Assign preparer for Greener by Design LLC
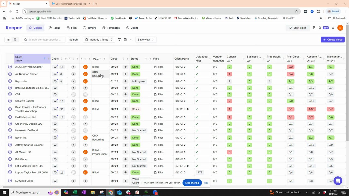Viewport: 349px width, 196px height. tap(73, 124)
